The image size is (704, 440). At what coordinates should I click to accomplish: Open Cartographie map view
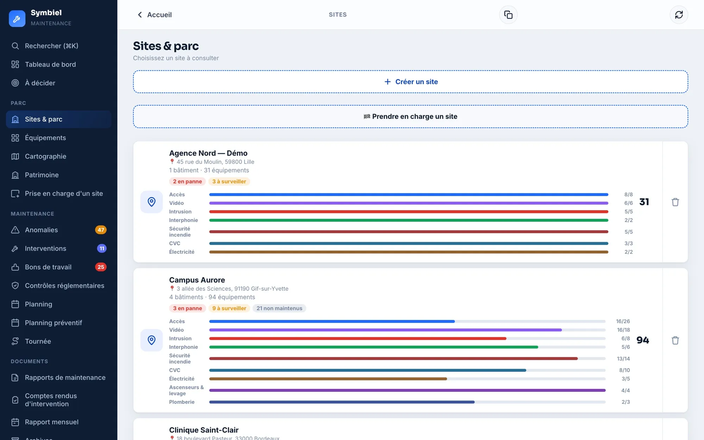pos(58,156)
